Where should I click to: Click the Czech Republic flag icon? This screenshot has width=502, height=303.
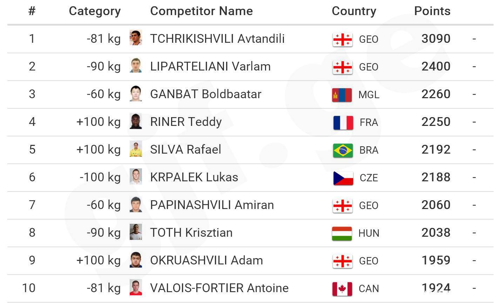[x=343, y=178]
